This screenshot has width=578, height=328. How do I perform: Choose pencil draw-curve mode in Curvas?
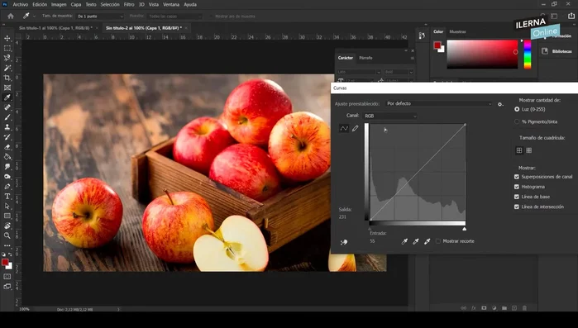click(355, 129)
